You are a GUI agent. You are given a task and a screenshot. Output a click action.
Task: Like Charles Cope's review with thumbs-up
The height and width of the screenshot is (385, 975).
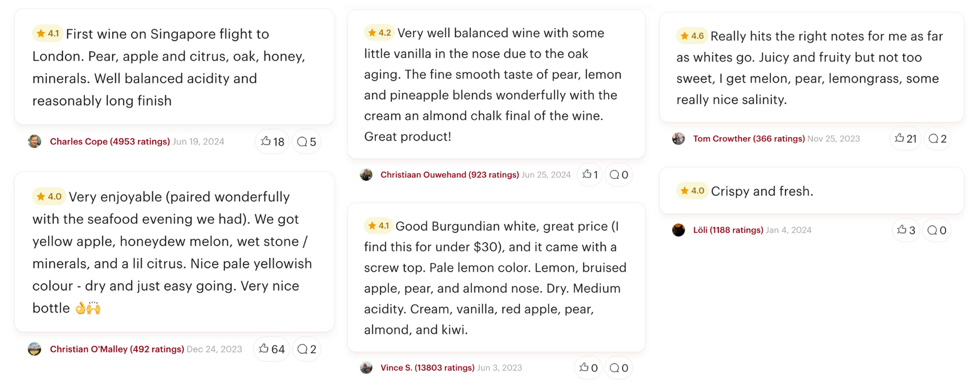[x=272, y=142]
